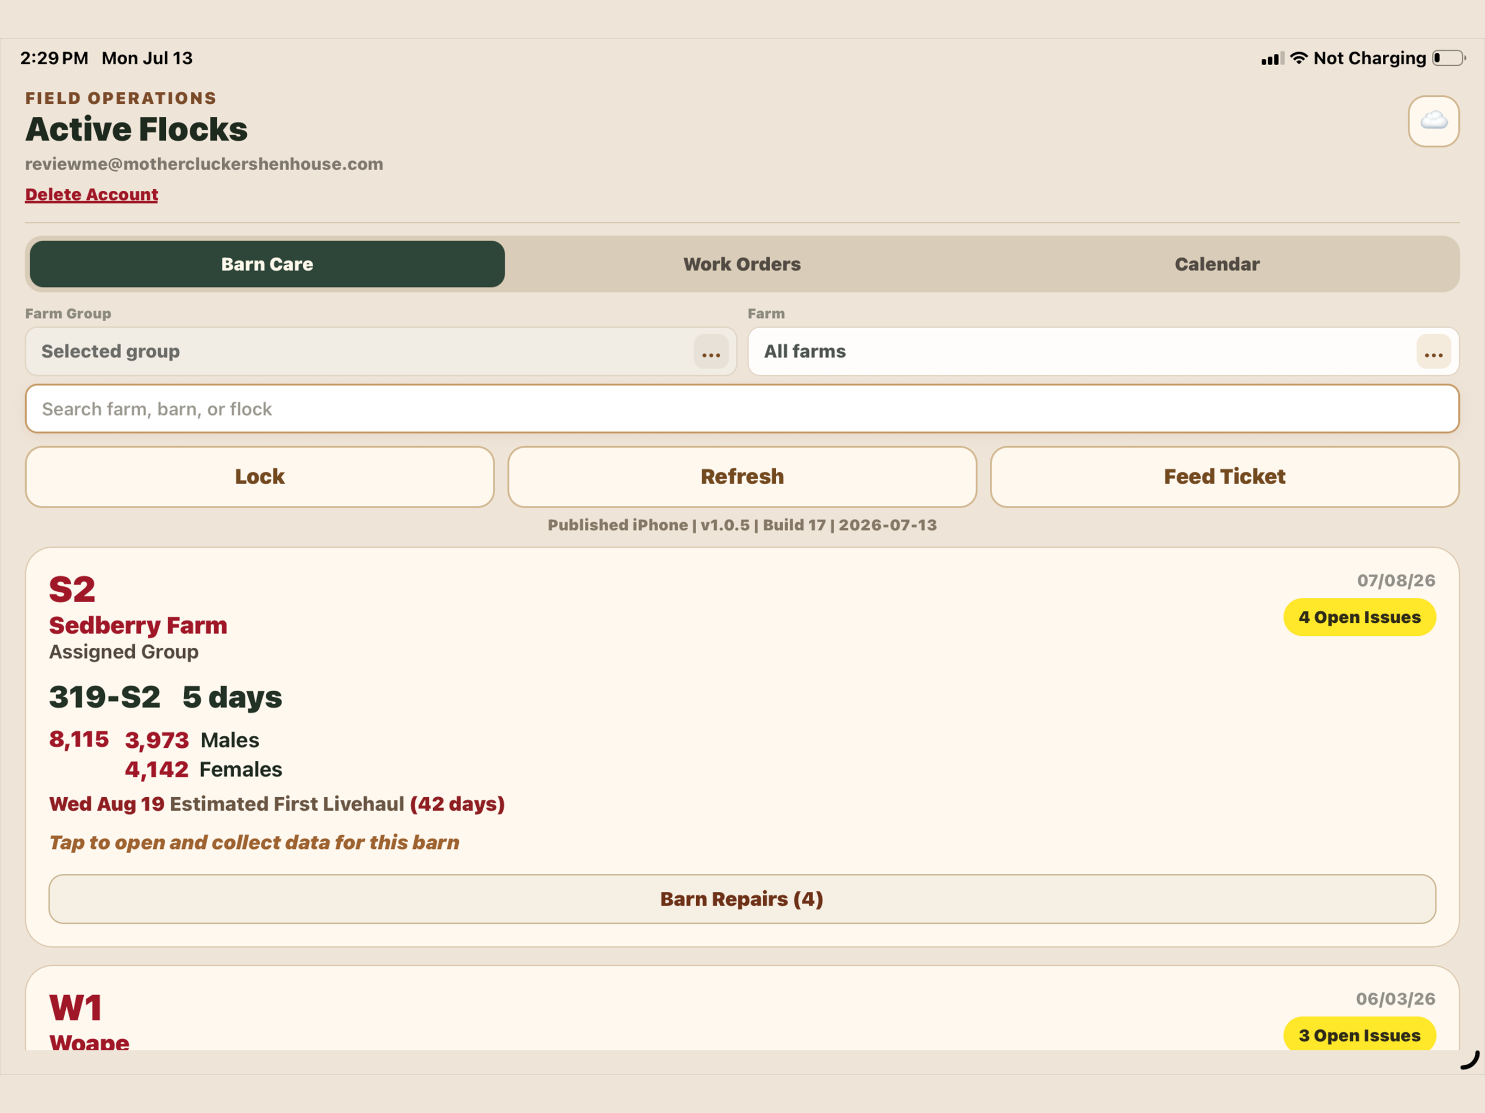Tap the Estimated First Livehaul line
Viewport: 1485px width, 1113px height.
277,804
